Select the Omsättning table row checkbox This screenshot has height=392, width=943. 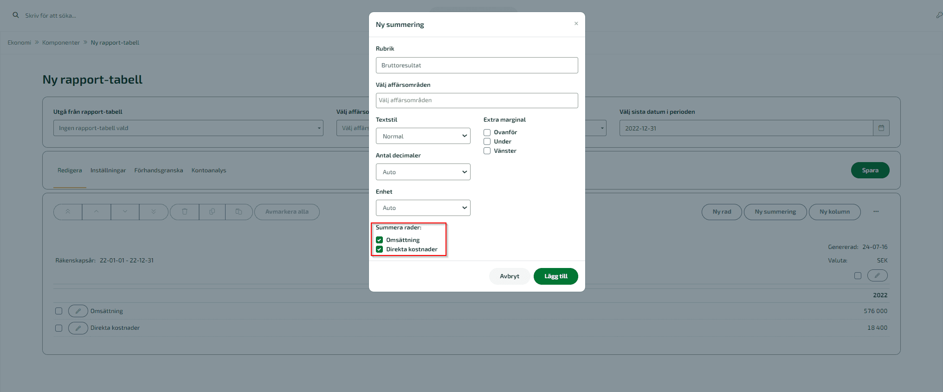(x=58, y=311)
